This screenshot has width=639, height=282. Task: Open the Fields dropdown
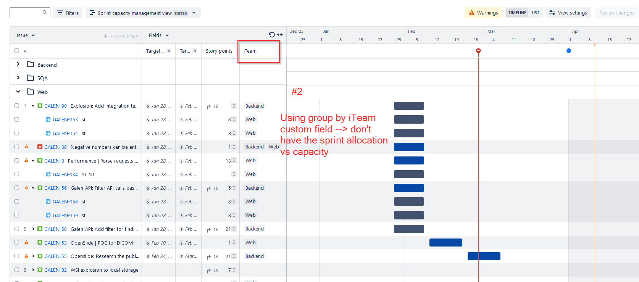click(159, 35)
